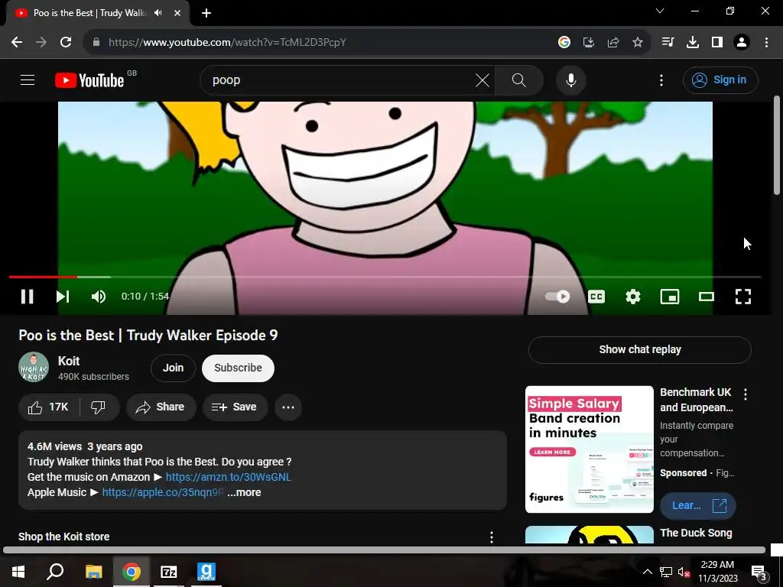The width and height of the screenshot is (783, 587).
Task: View site information lock icon
Action: [96, 43]
